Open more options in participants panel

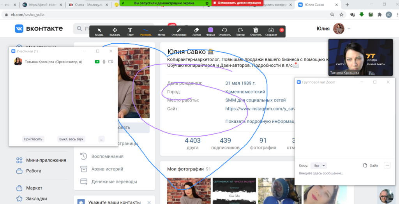[101, 139]
